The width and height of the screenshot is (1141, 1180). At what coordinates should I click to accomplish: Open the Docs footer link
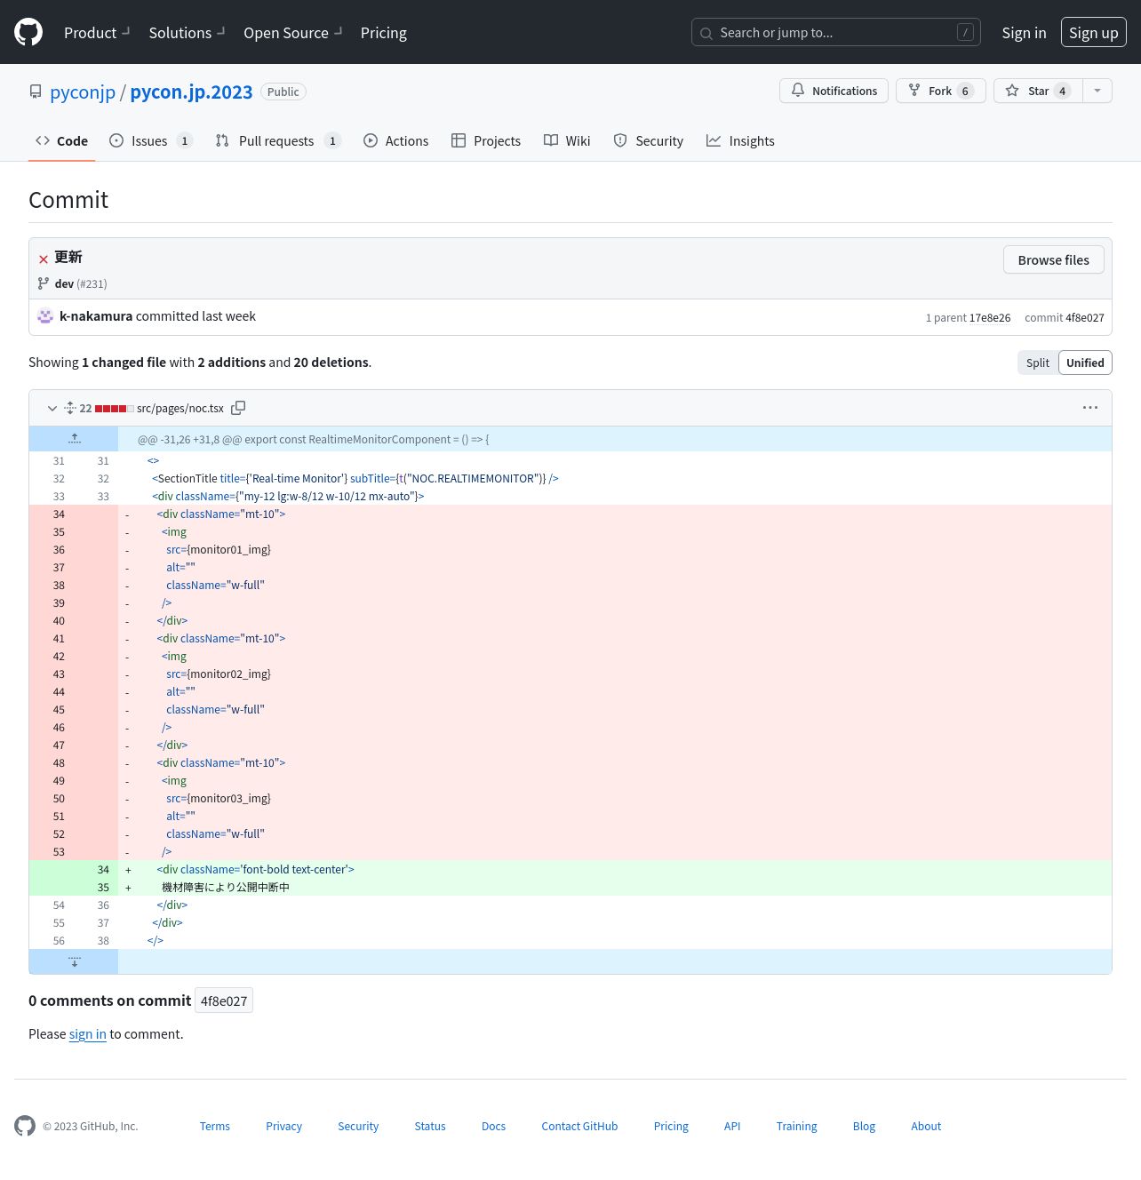pos(493,1126)
